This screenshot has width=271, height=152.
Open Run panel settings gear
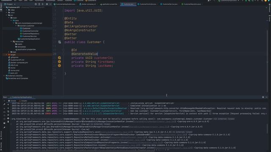tap(263, 97)
